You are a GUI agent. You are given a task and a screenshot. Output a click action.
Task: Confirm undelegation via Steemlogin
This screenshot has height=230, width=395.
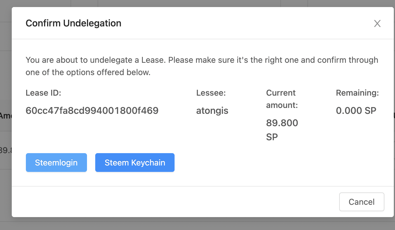click(x=56, y=163)
